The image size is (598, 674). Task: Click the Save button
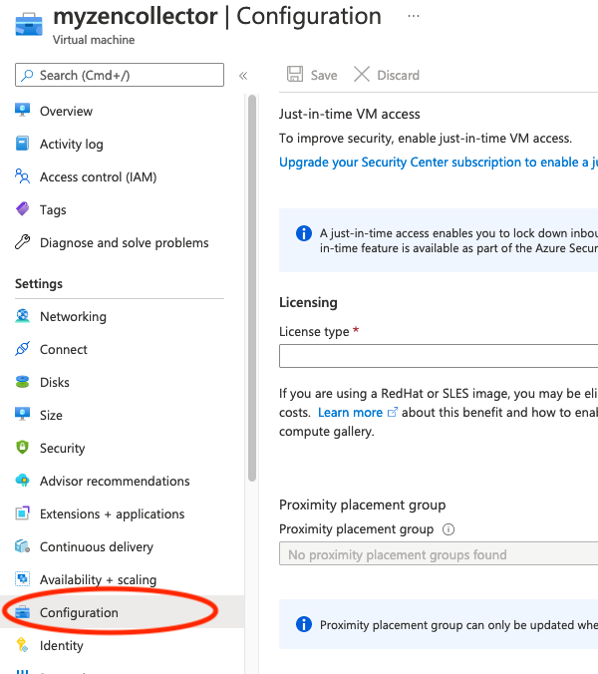[x=312, y=75]
